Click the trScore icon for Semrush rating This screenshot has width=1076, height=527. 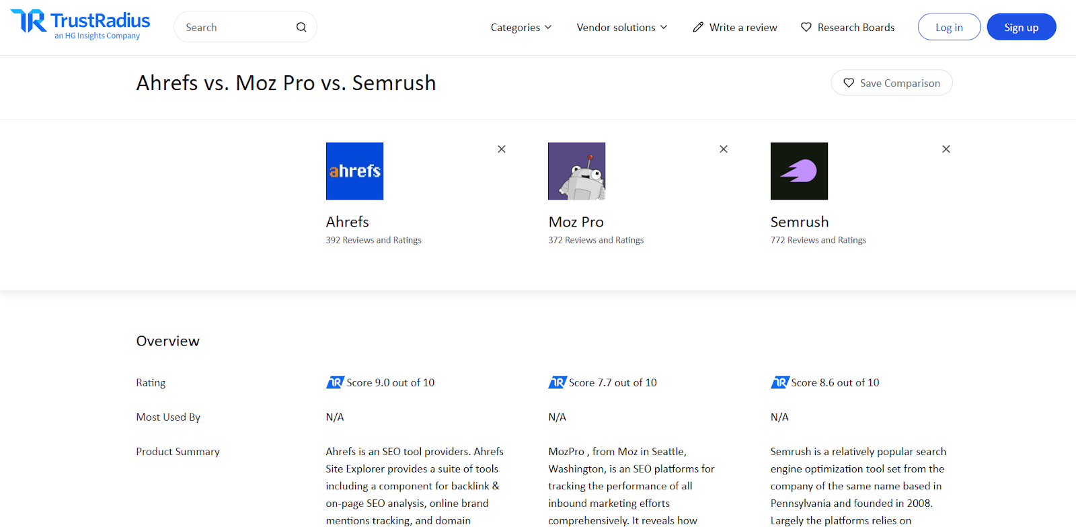(x=780, y=382)
